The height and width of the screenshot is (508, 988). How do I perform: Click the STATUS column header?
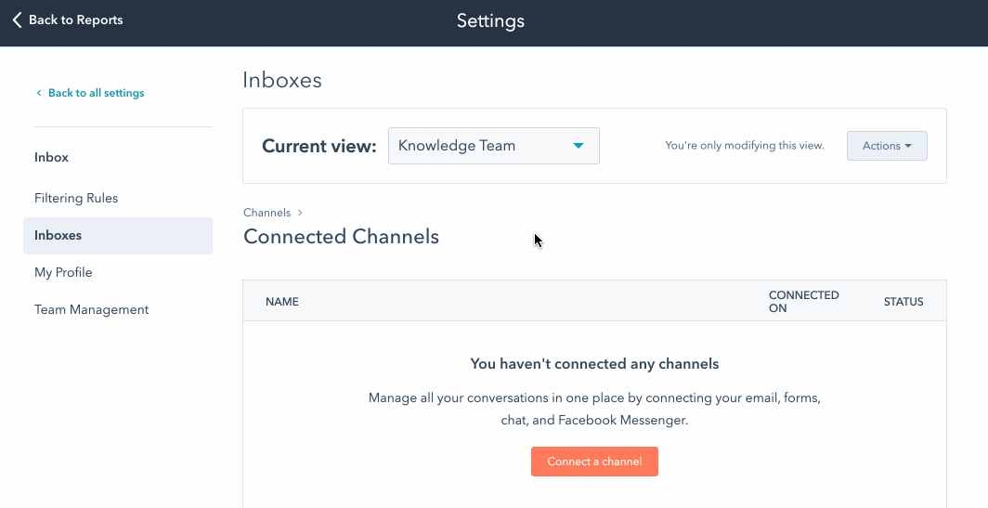903,302
